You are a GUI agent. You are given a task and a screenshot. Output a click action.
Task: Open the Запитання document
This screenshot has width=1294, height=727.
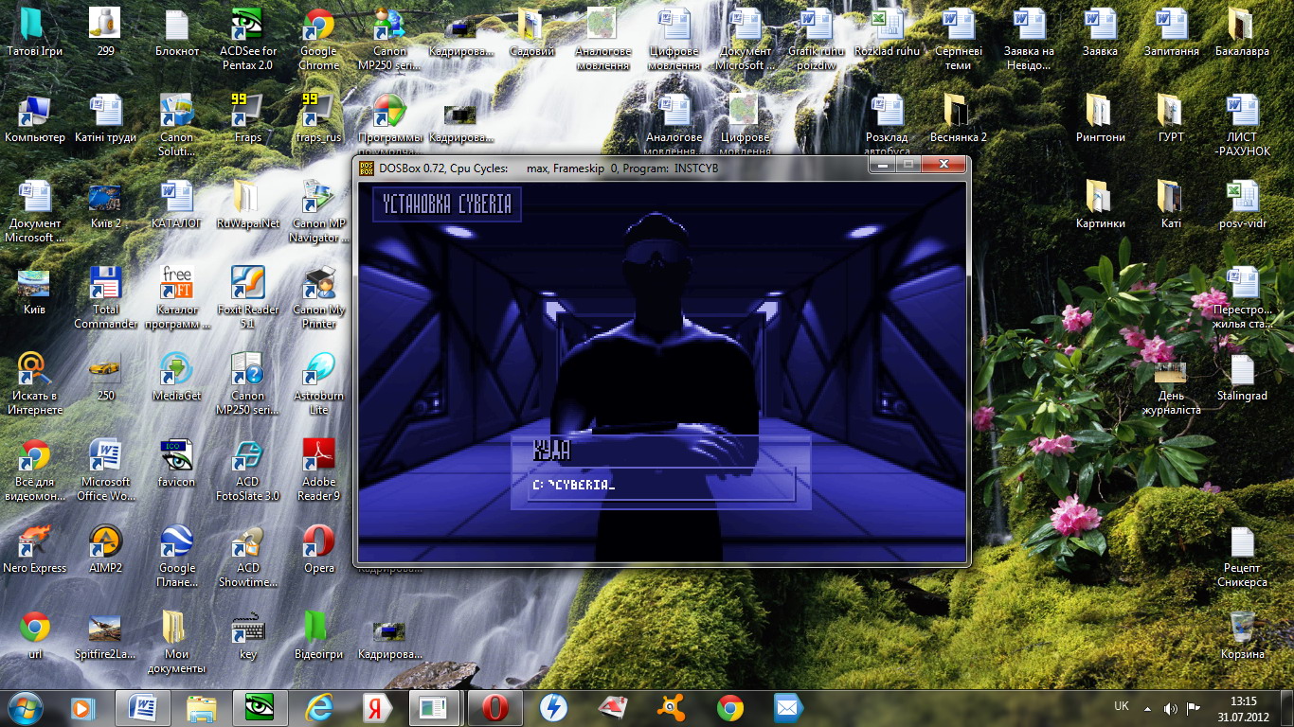pyautogui.click(x=1172, y=32)
